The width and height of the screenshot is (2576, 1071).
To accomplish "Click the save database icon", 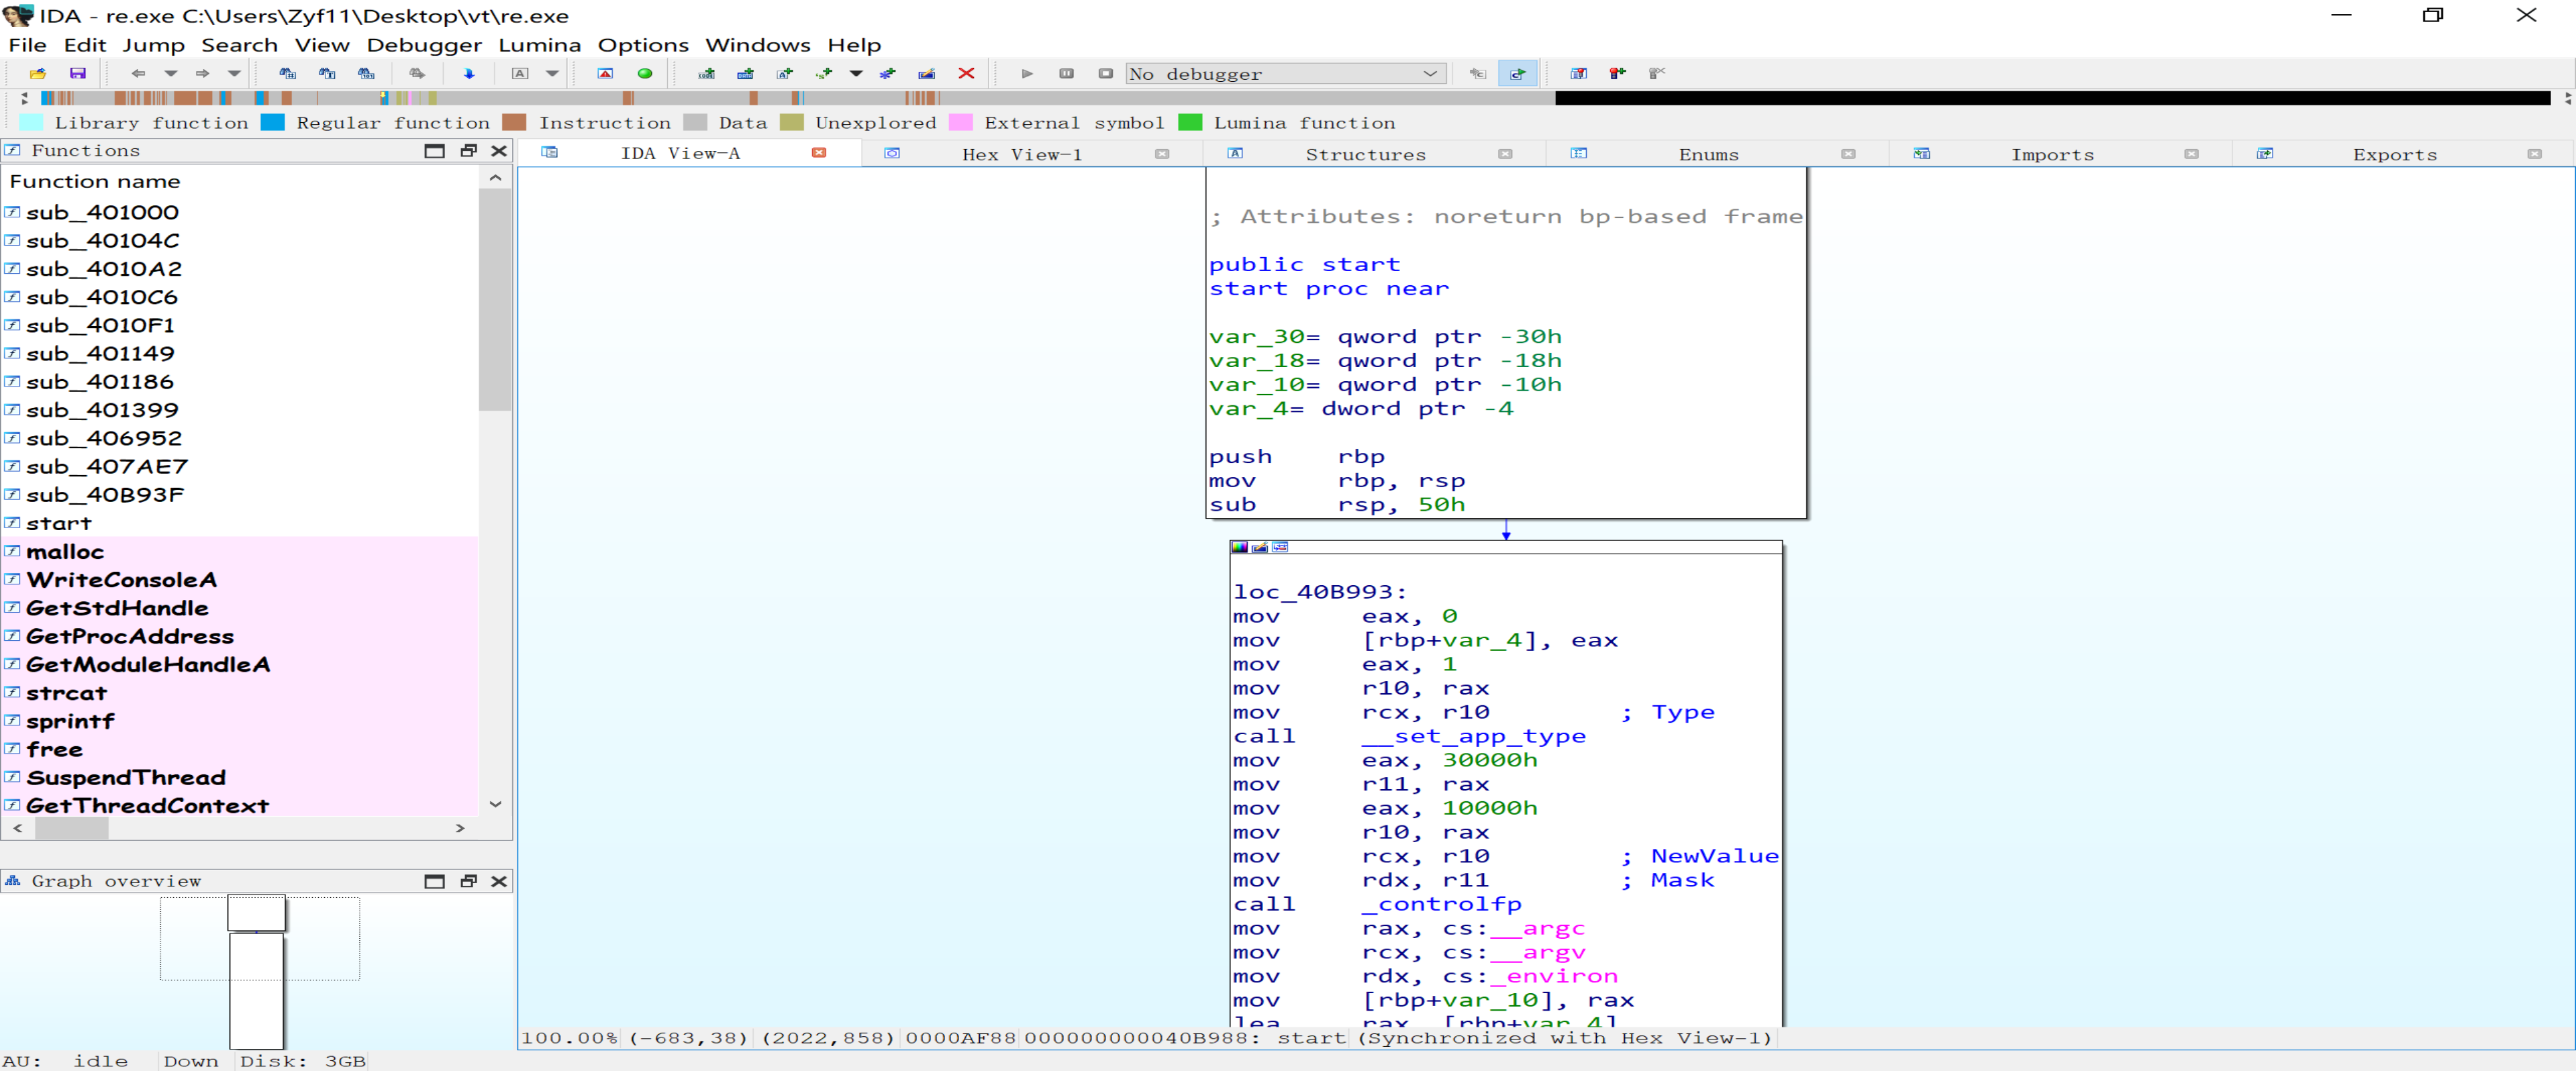I will point(78,73).
